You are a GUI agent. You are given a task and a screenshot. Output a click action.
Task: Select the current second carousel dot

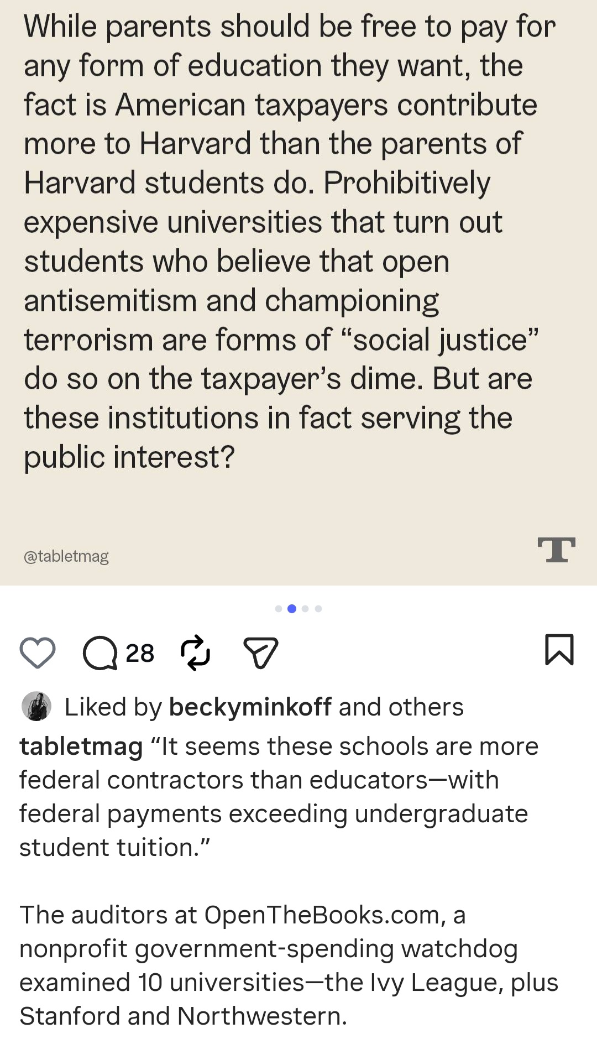point(292,609)
